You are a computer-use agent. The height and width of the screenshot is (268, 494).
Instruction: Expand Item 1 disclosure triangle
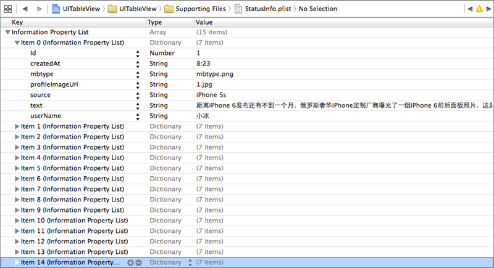[17, 126]
